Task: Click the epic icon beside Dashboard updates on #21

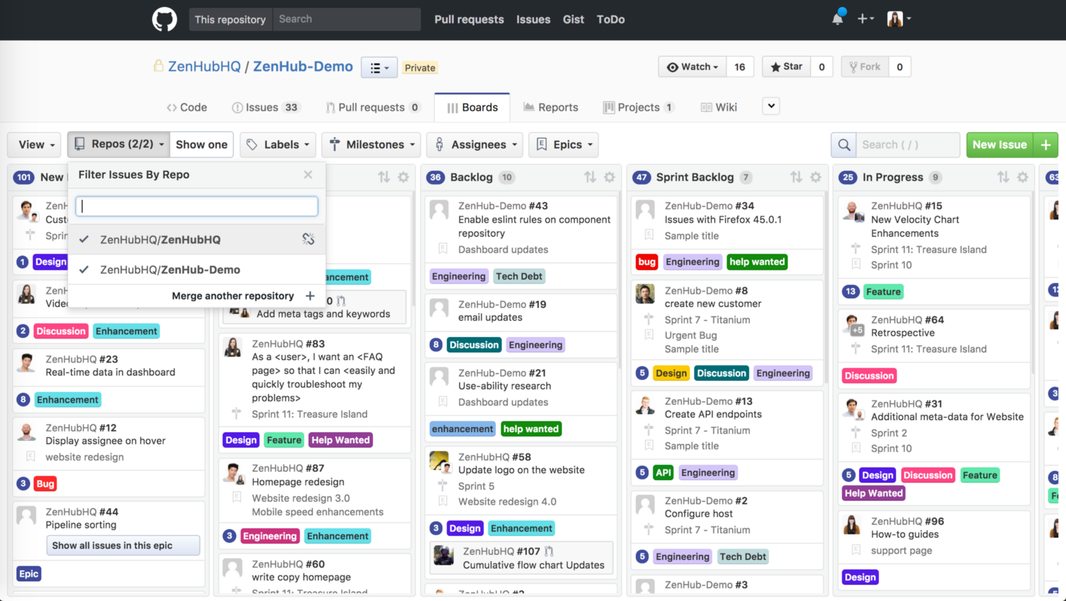Action: pyautogui.click(x=442, y=402)
